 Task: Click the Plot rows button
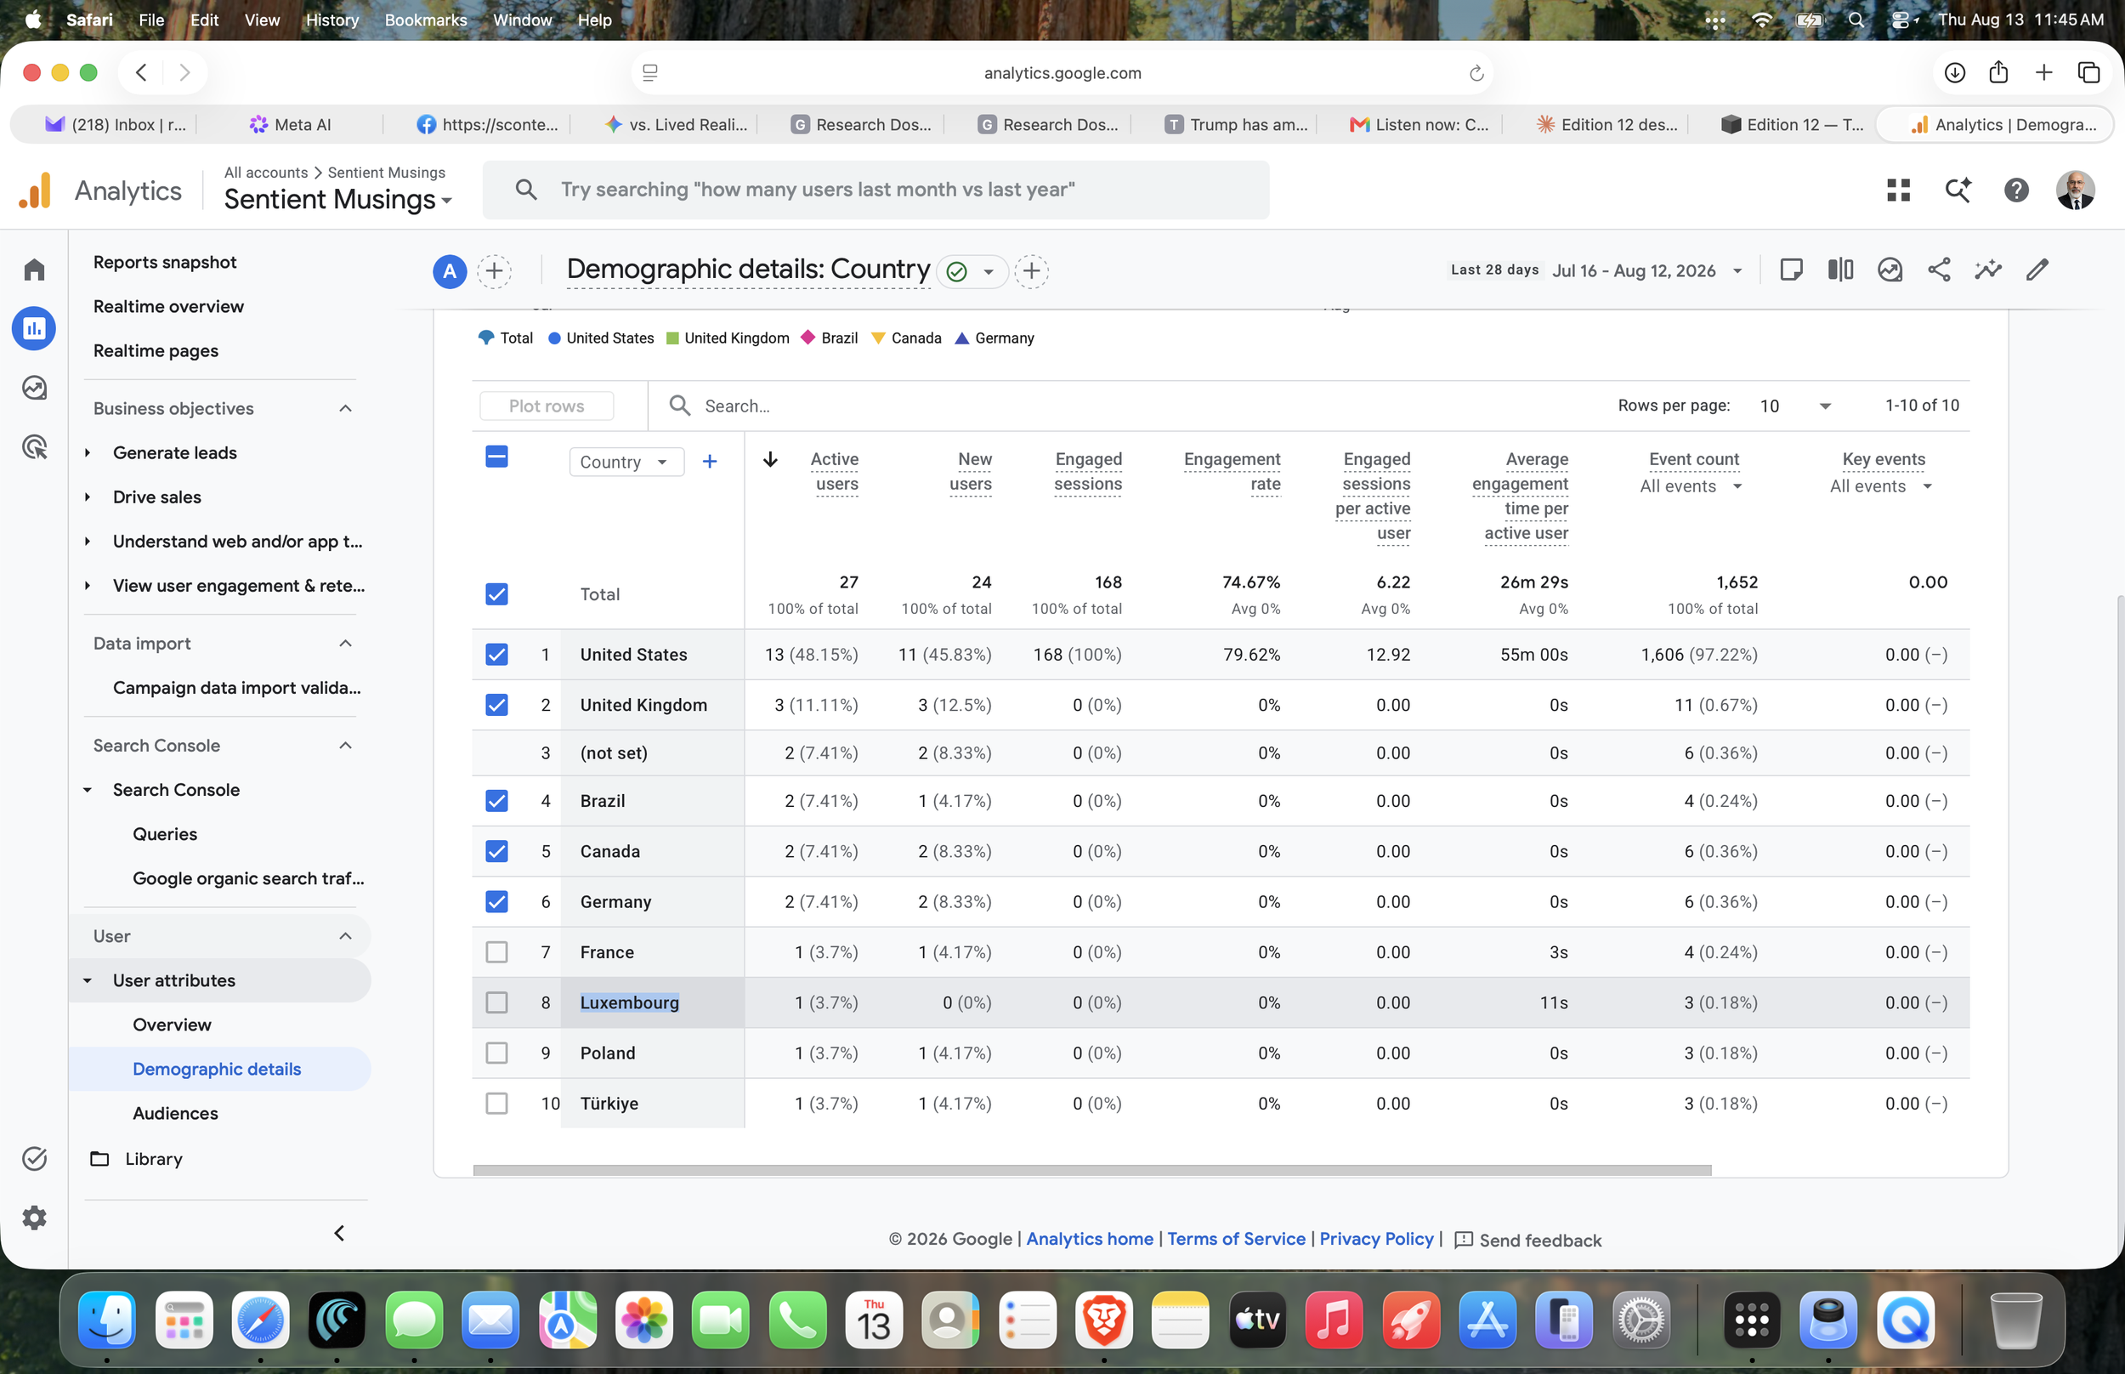pos(547,406)
